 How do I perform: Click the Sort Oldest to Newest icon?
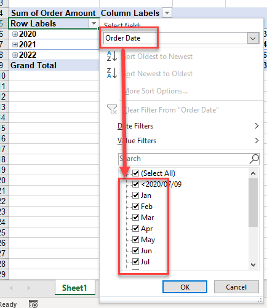pyautogui.click(x=112, y=56)
